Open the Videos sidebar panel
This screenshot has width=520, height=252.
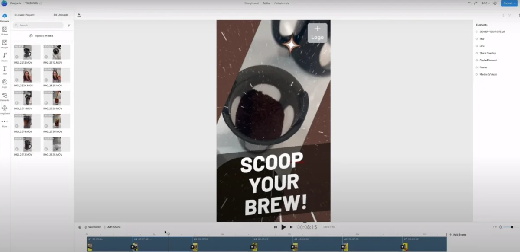click(x=4, y=31)
